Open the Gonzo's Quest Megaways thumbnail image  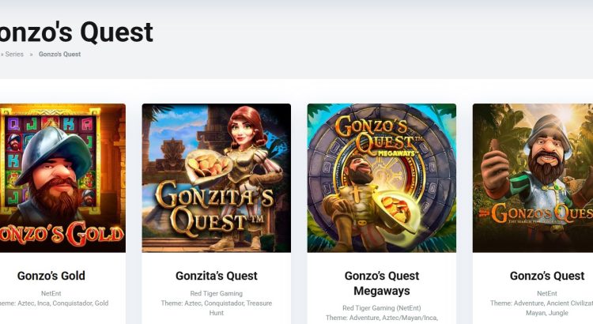[x=382, y=178]
